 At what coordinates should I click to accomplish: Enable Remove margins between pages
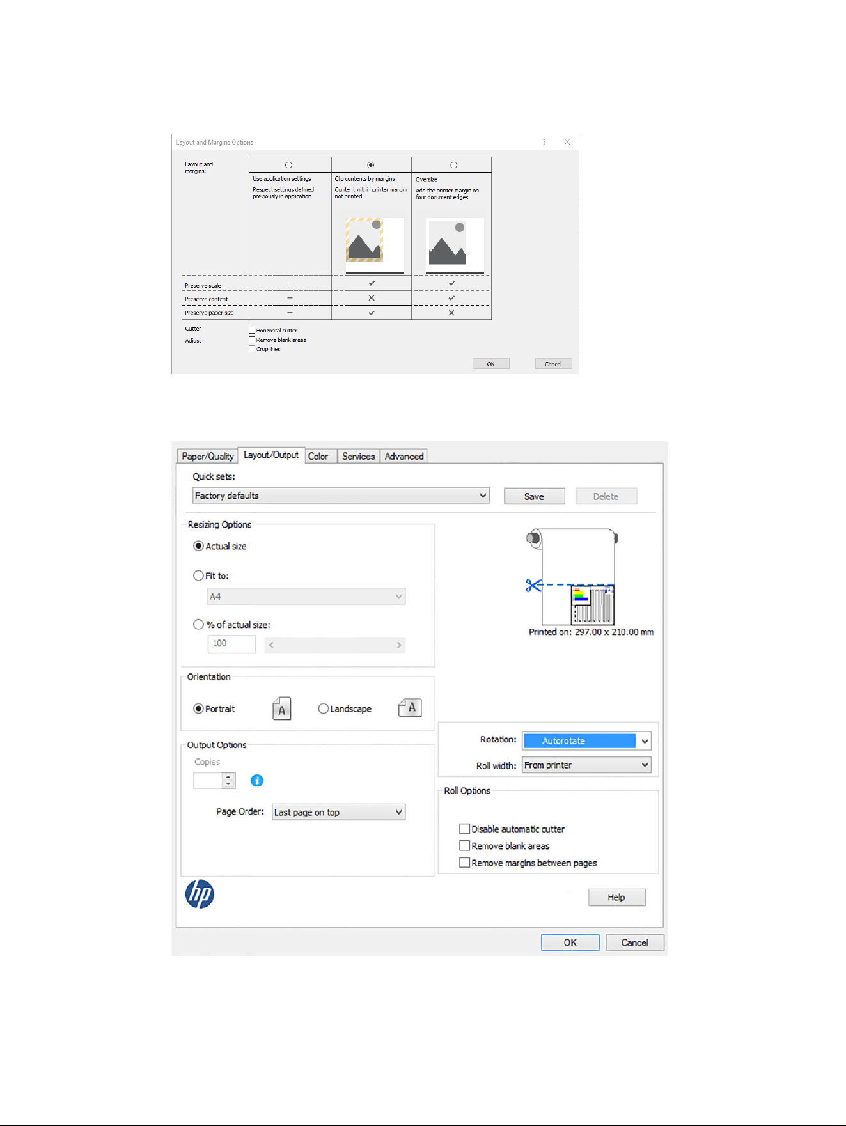(x=465, y=863)
